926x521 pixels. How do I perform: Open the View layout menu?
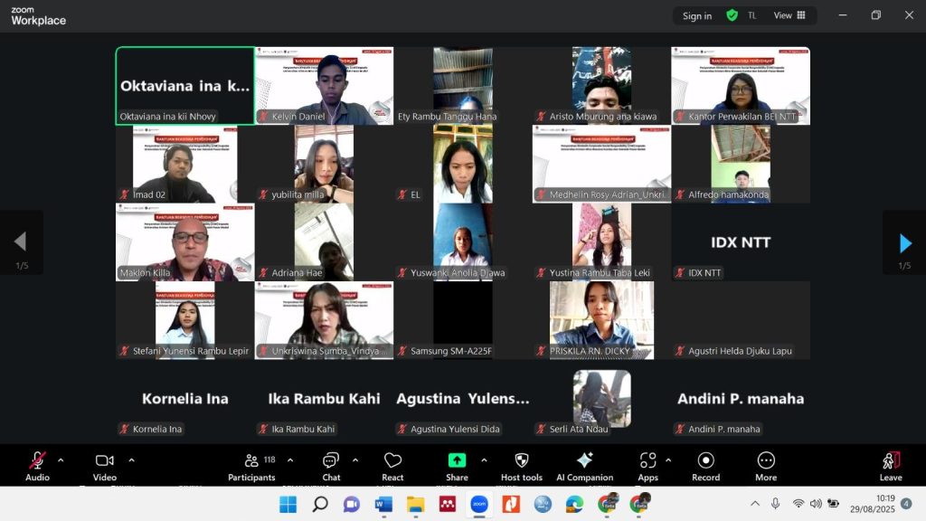(788, 15)
